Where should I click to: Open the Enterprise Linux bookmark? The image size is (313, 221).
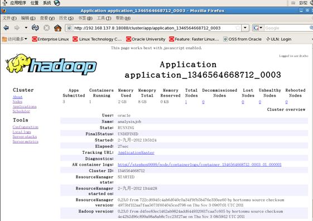(51, 39)
